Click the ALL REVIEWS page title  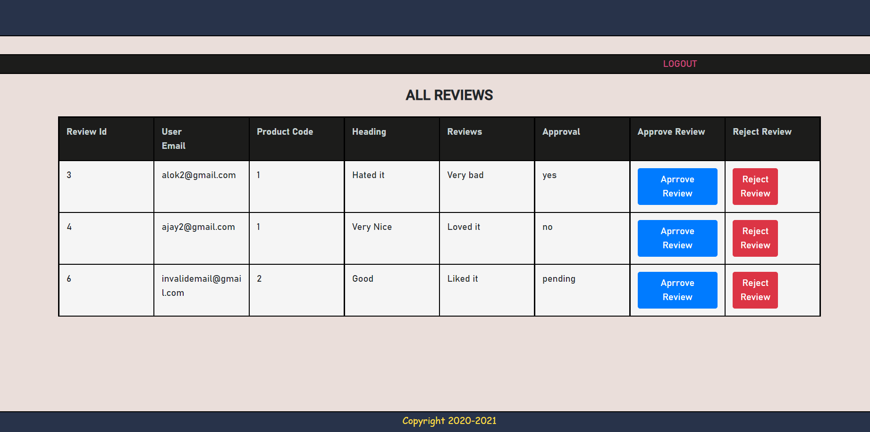(x=449, y=95)
